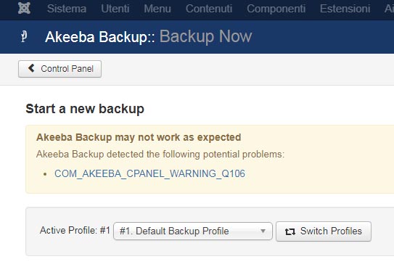Click the profile dropdown arrow
This screenshot has height=267, width=394.
(263, 231)
